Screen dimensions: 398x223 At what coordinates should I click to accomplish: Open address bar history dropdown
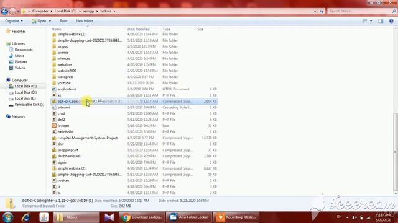315,11
